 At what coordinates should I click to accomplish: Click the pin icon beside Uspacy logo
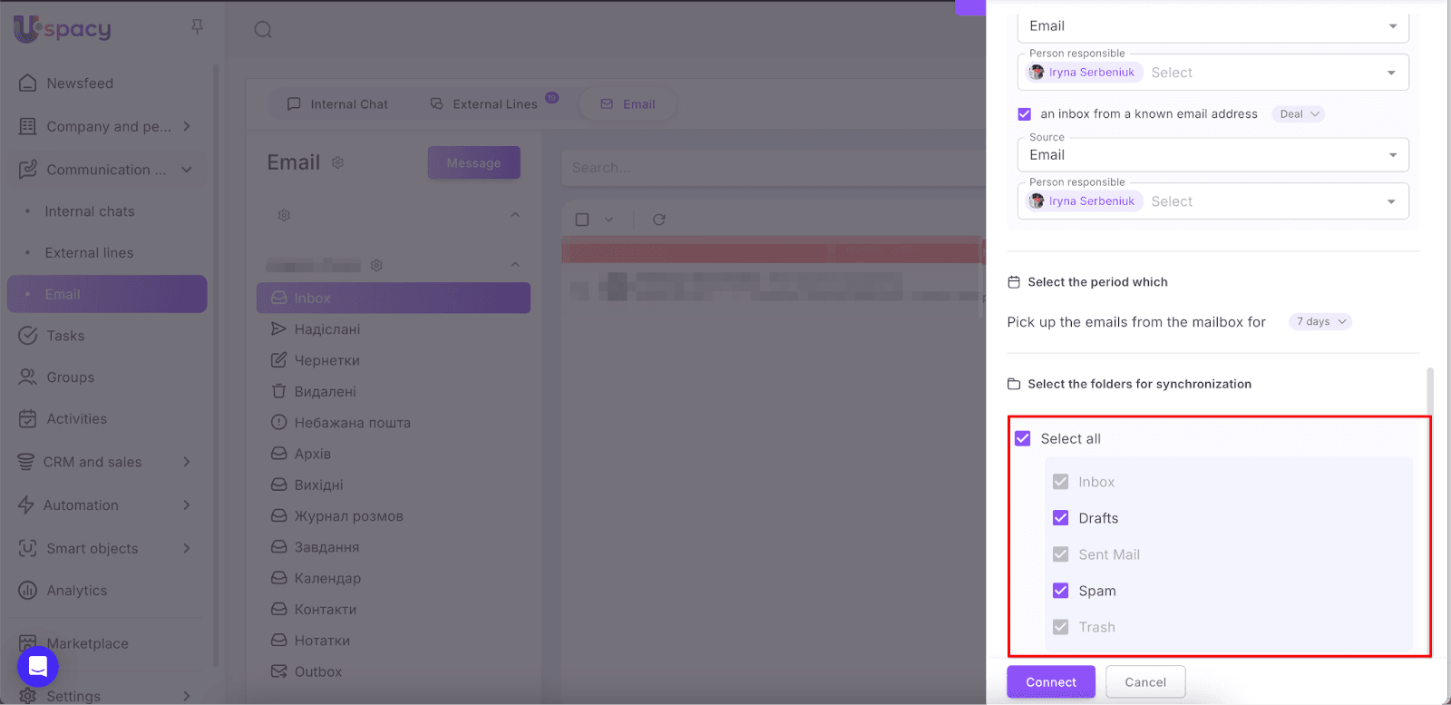[197, 27]
